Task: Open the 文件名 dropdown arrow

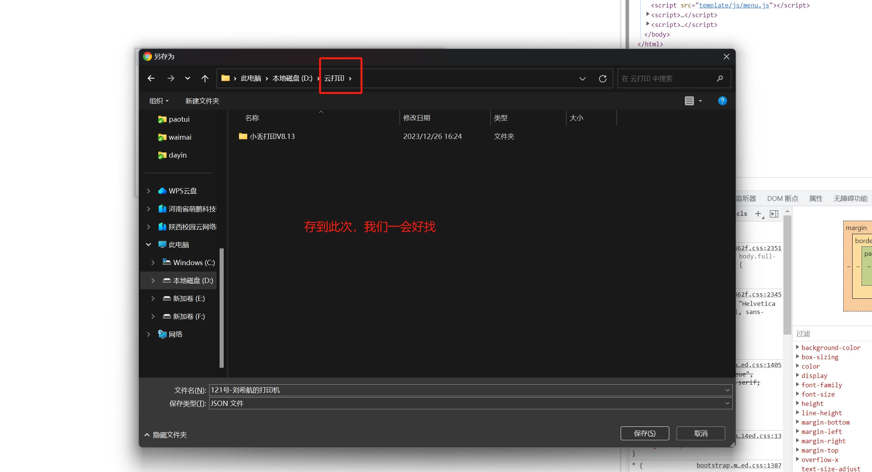Action: point(727,390)
